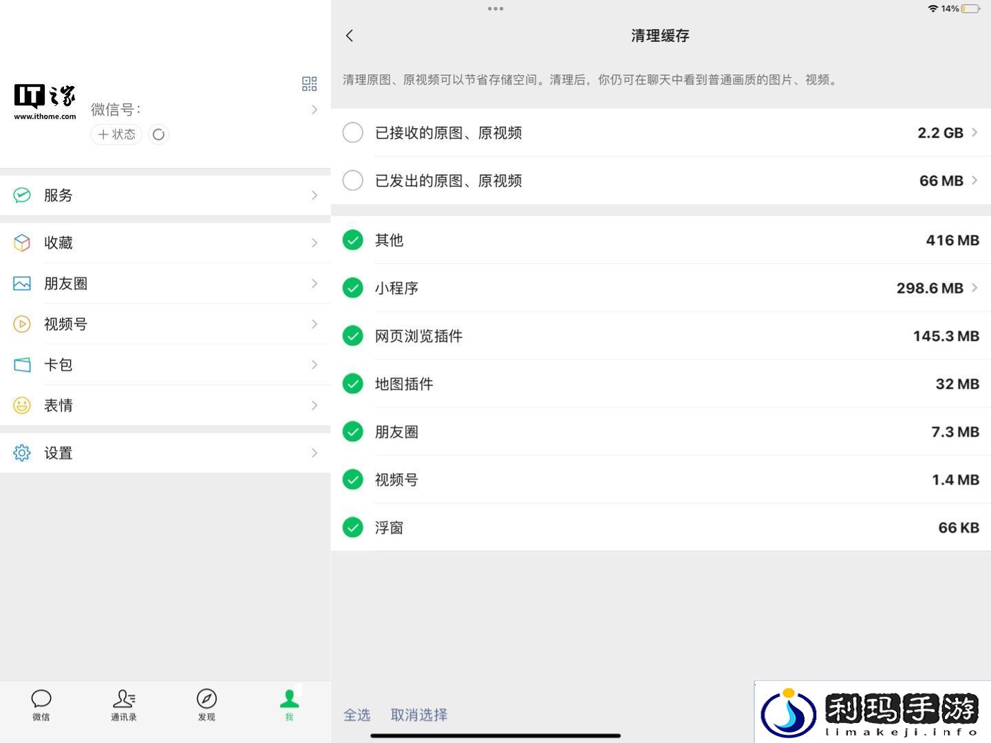Open 收藏 favorites cube icon
Image resolution: width=991 pixels, height=743 pixels.
[22, 242]
